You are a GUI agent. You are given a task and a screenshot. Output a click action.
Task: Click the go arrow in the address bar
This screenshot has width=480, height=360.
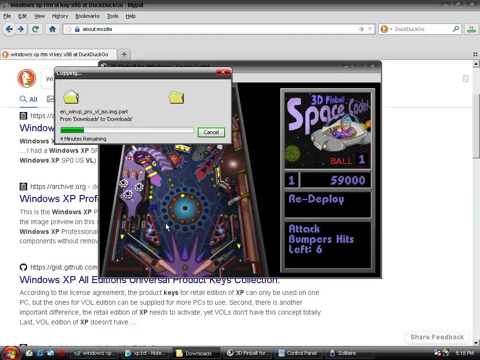pyautogui.click(x=361, y=29)
